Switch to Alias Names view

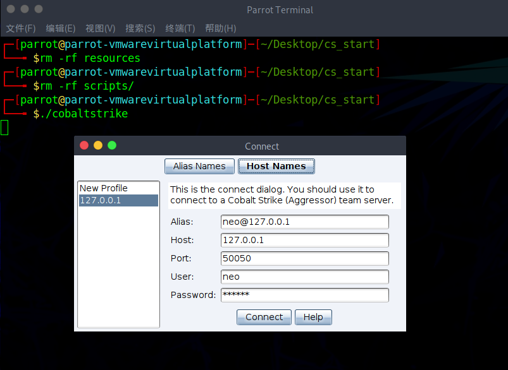coord(199,166)
